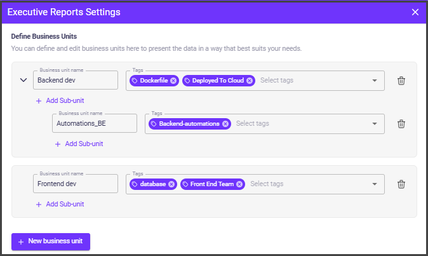Screen dimensions: 428x256
Task: Open tags dropdown for Frontend dev
Action: click(x=375, y=184)
